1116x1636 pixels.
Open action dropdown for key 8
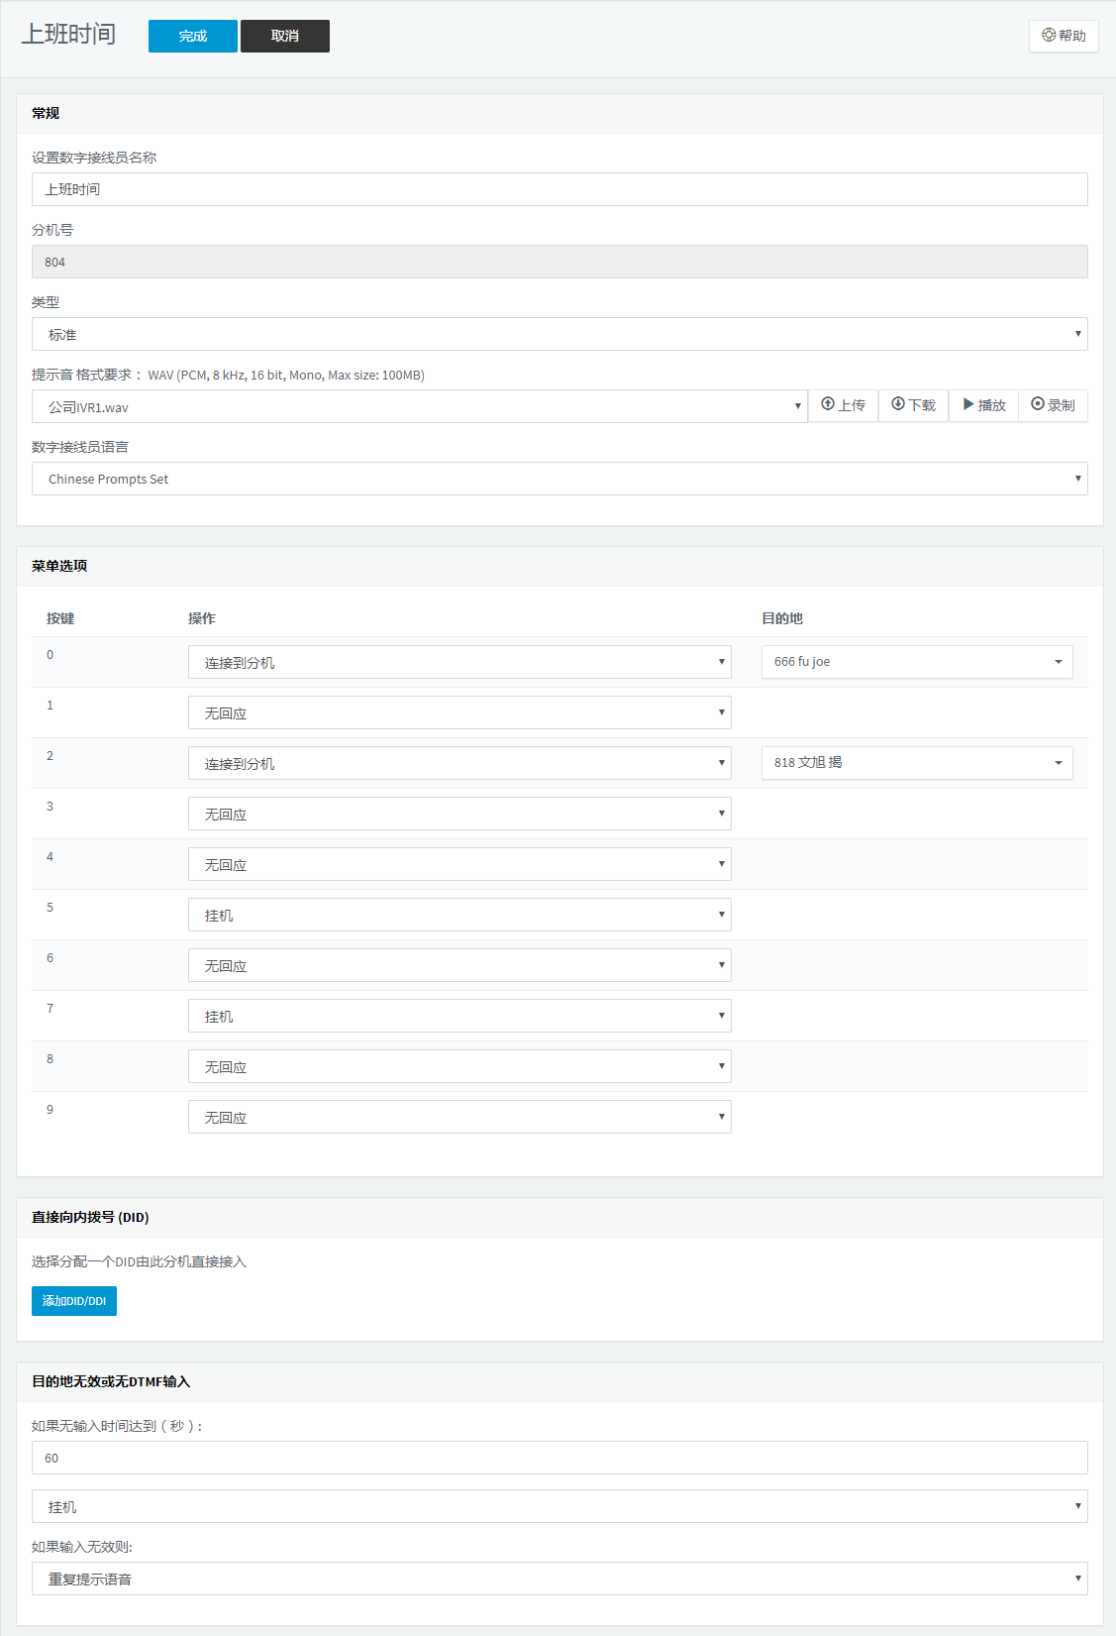(459, 1066)
